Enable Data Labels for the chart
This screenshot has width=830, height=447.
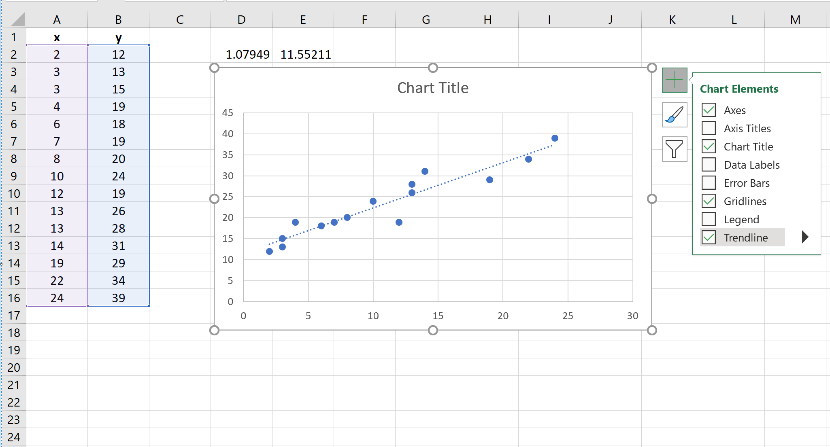pyautogui.click(x=709, y=165)
